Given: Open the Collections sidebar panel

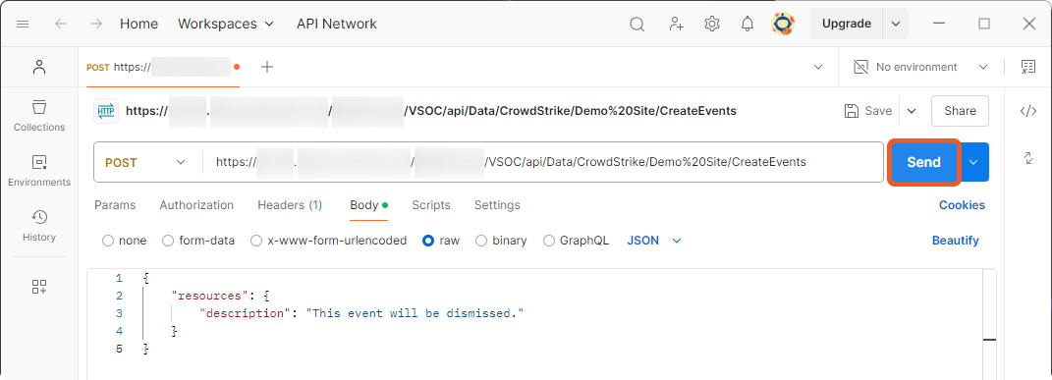Looking at the screenshot, I should (x=39, y=116).
